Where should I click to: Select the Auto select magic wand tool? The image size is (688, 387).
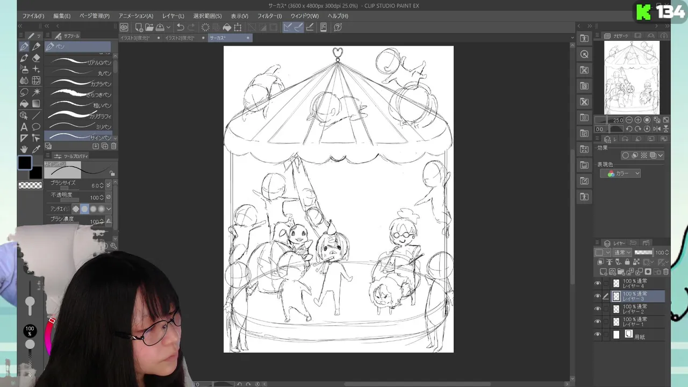pyautogui.click(x=36, y=92)
